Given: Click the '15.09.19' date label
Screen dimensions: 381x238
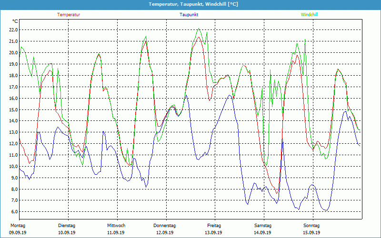Looking at the screenshot, I should pos(311,233).
